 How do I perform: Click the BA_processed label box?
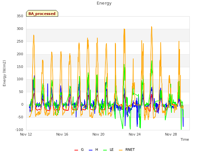42,13
